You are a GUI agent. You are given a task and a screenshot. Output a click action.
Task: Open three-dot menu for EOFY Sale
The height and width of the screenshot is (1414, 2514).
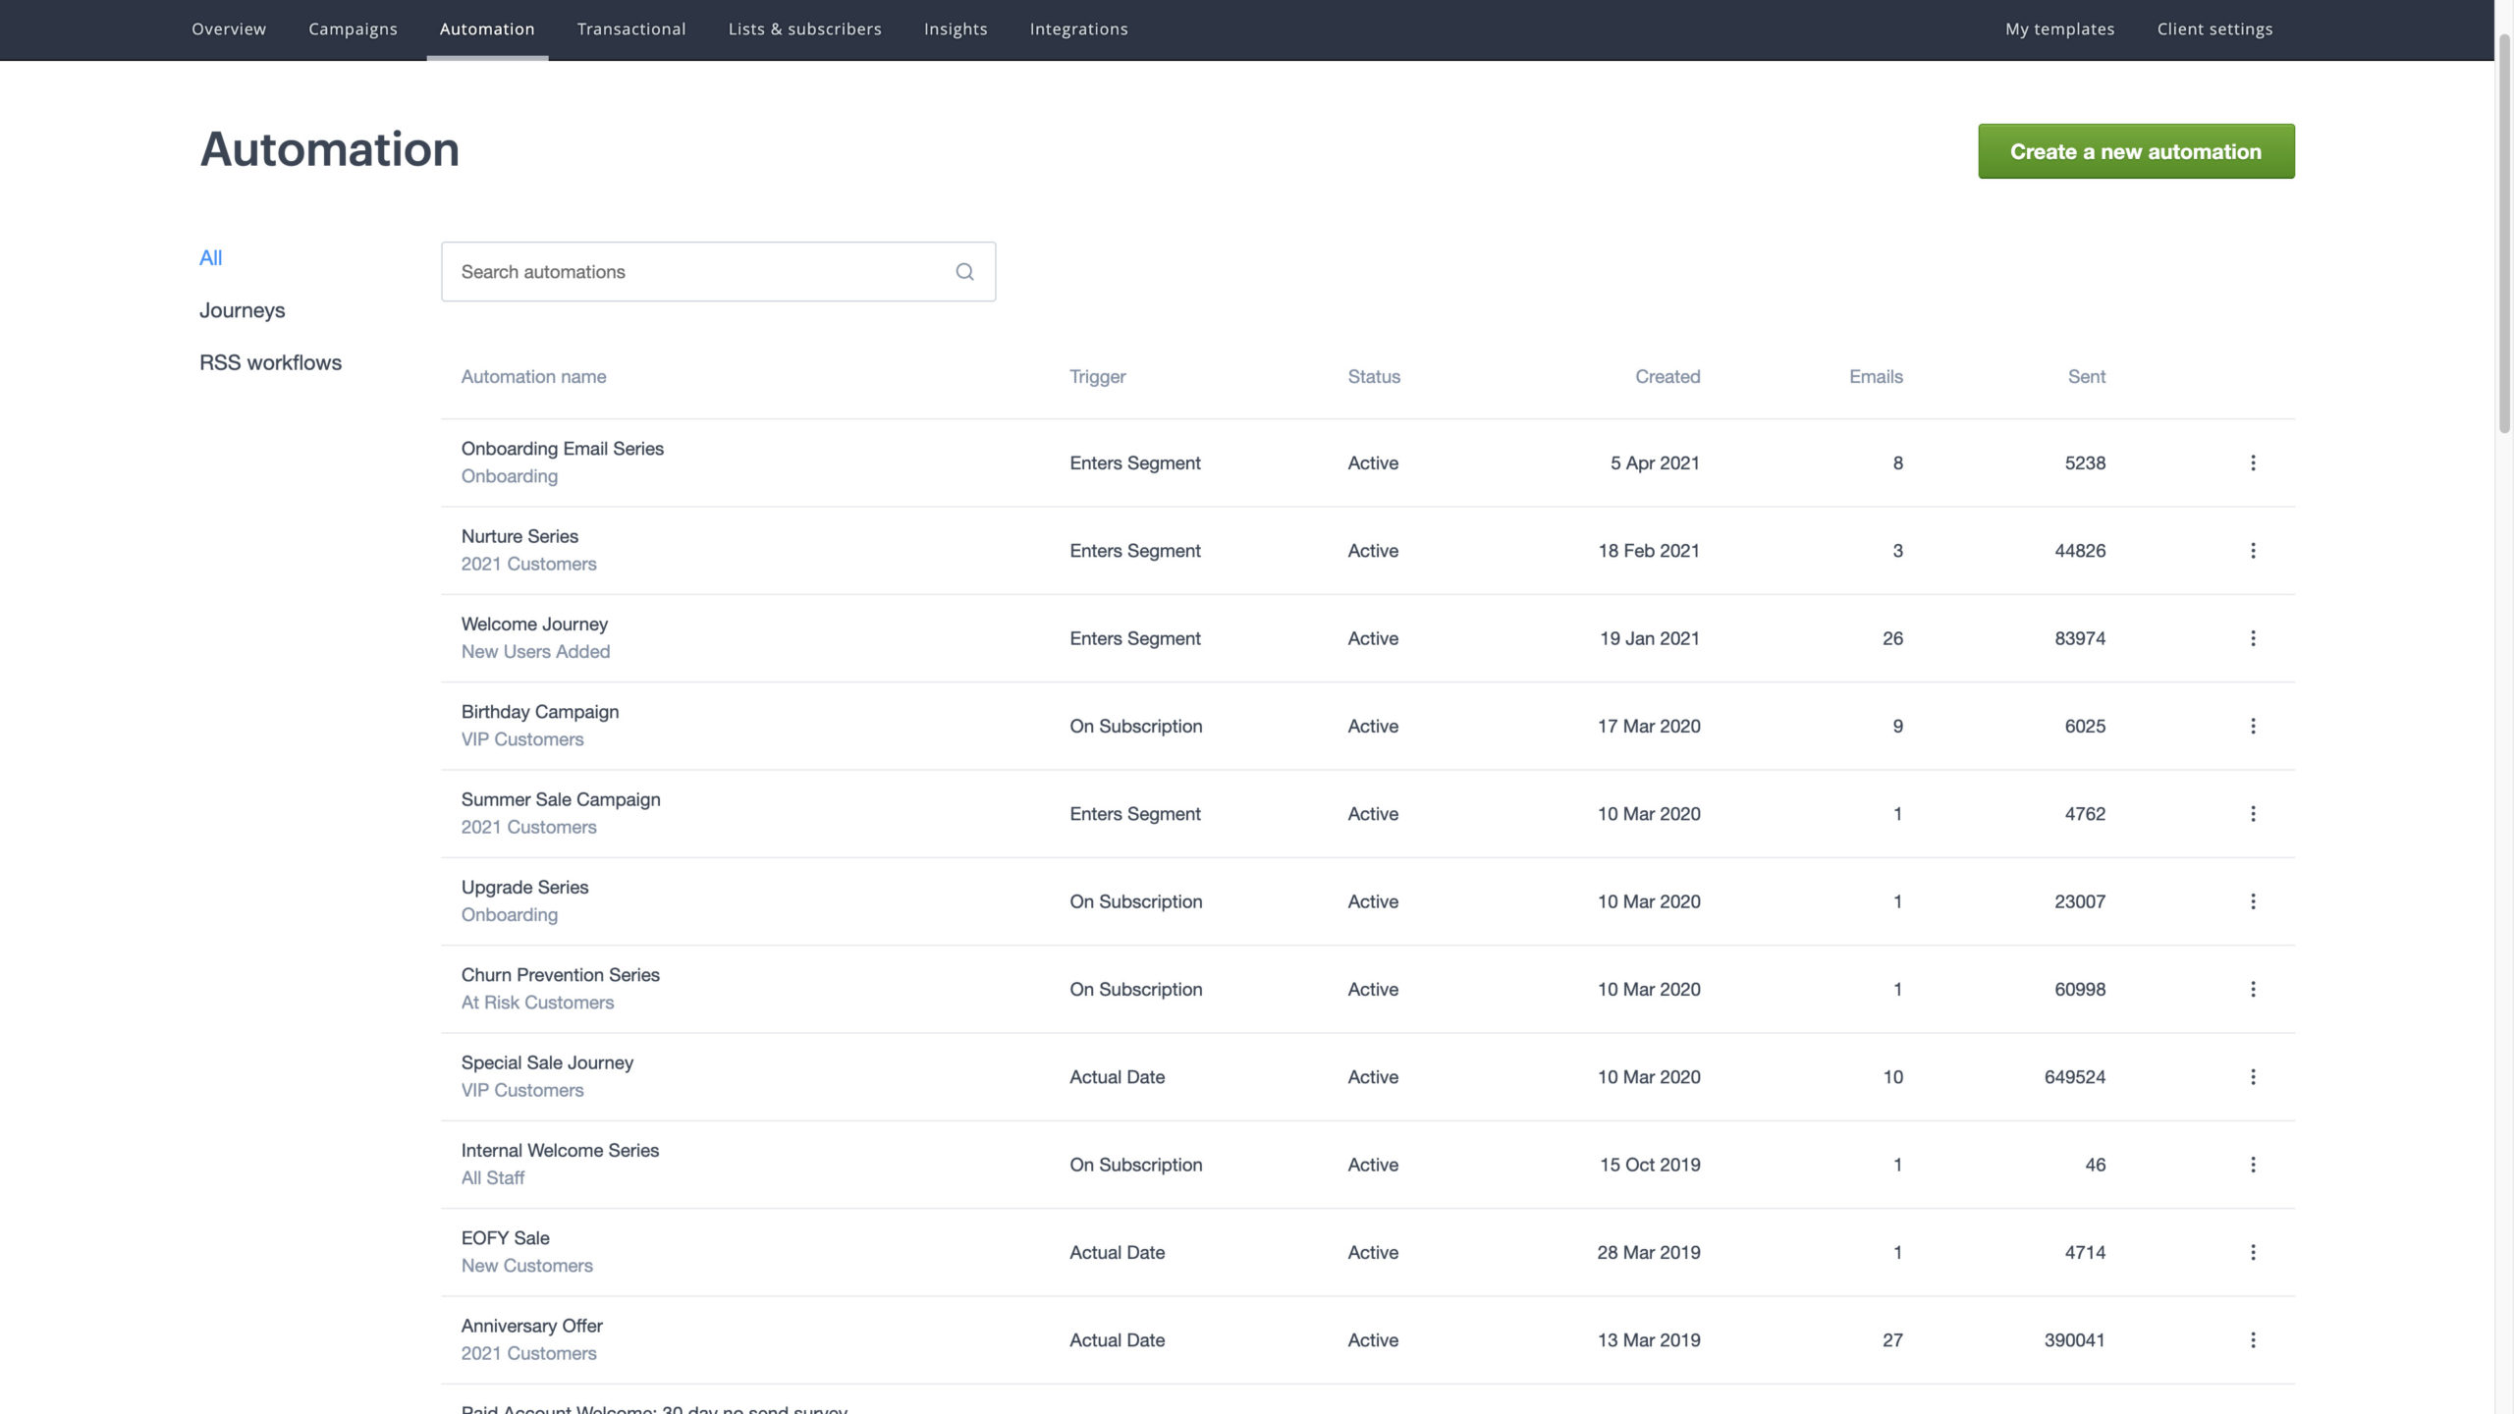[2253, 1252]
